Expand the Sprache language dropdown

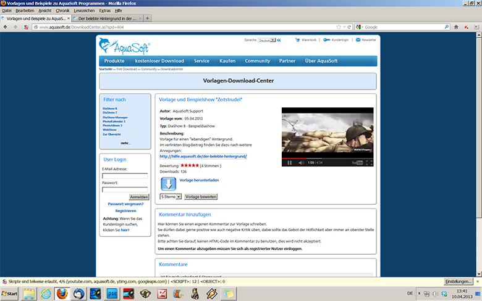(x=266, y=40)
